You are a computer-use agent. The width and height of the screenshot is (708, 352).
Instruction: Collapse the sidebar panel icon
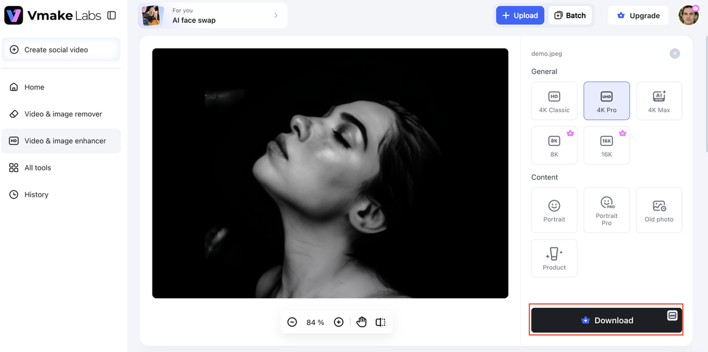pos(111,15)
